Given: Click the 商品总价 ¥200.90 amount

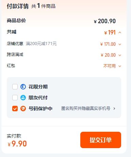Looking at the screenshot, I should click(105, 21).
